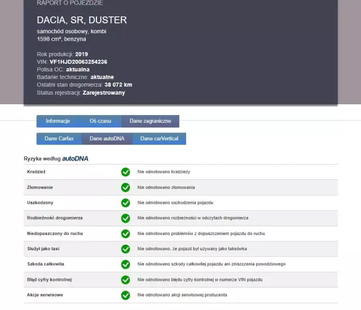Click the checkmark beside Błąd cyfry kontrolnej
Image resolution: width=361 pixels, height=310 pixels.
[x=125, y=280]
